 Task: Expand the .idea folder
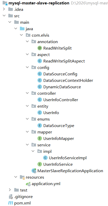4,9
